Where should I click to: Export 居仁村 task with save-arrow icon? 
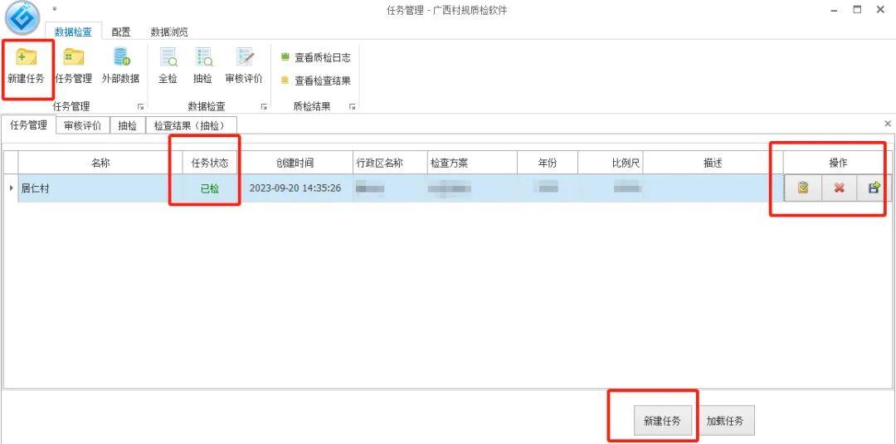point(874,188)
